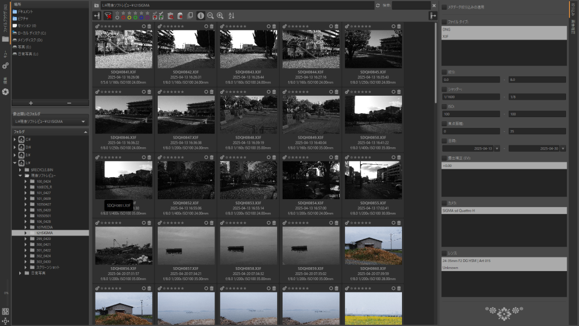
Task: Clear the search field with the X icon
Action: pyautogui.click(x=434, y=6)
